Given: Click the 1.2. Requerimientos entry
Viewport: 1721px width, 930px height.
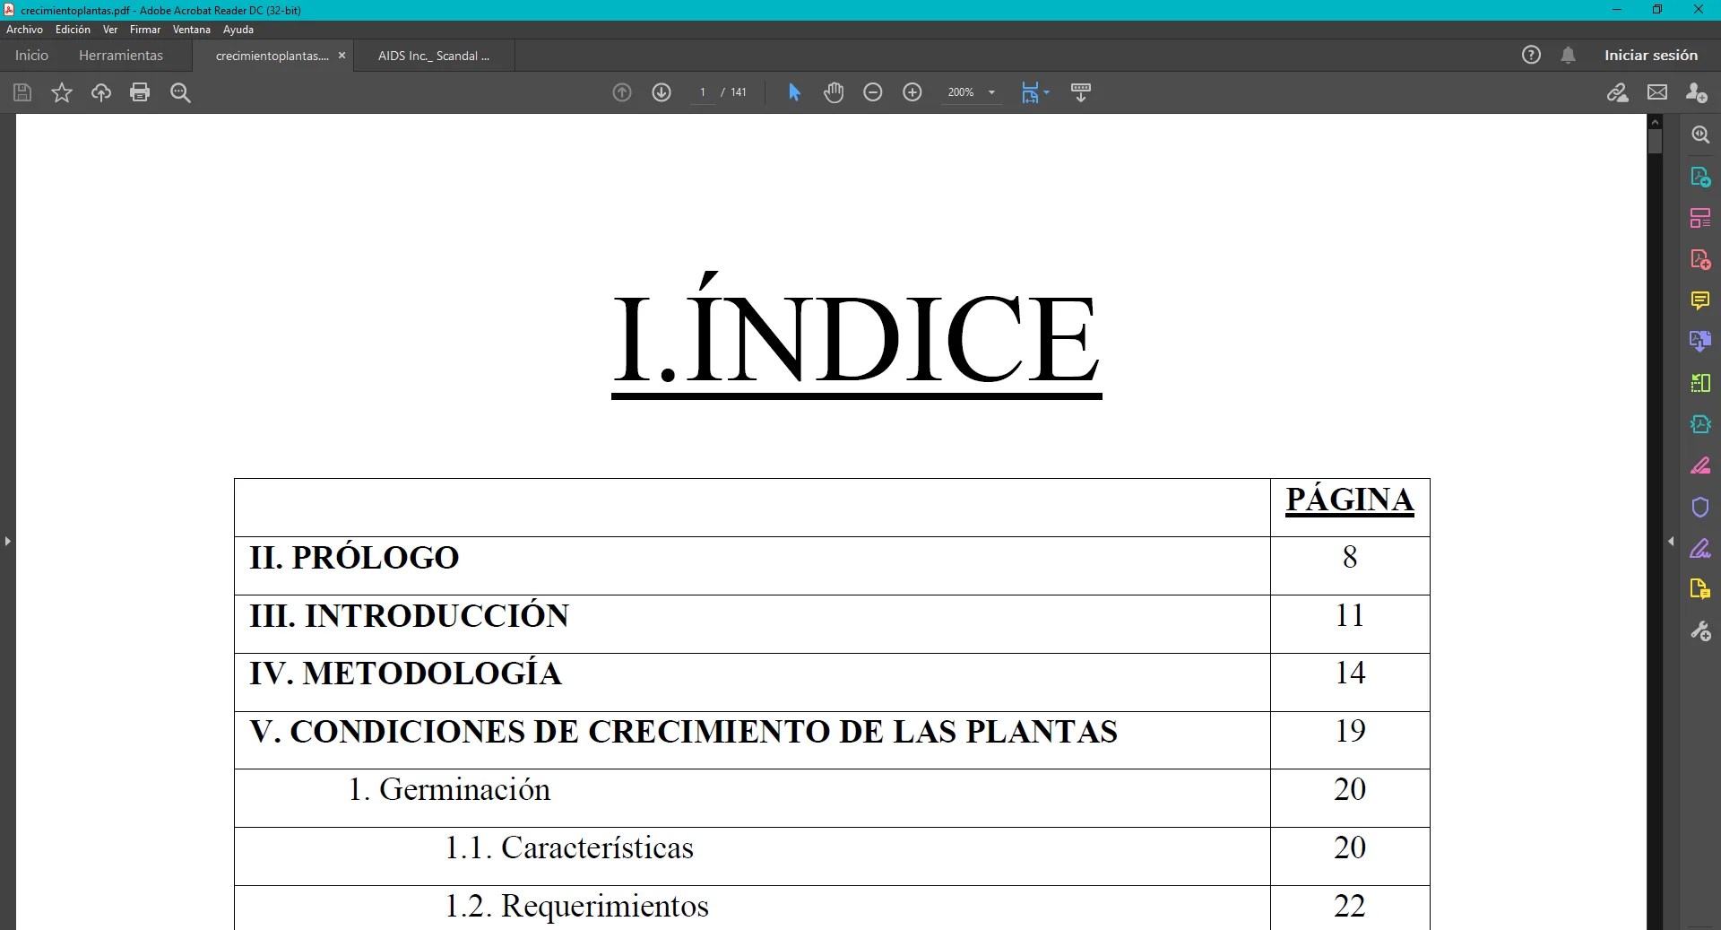Looking at the screenshot, I should click(576, 906).
